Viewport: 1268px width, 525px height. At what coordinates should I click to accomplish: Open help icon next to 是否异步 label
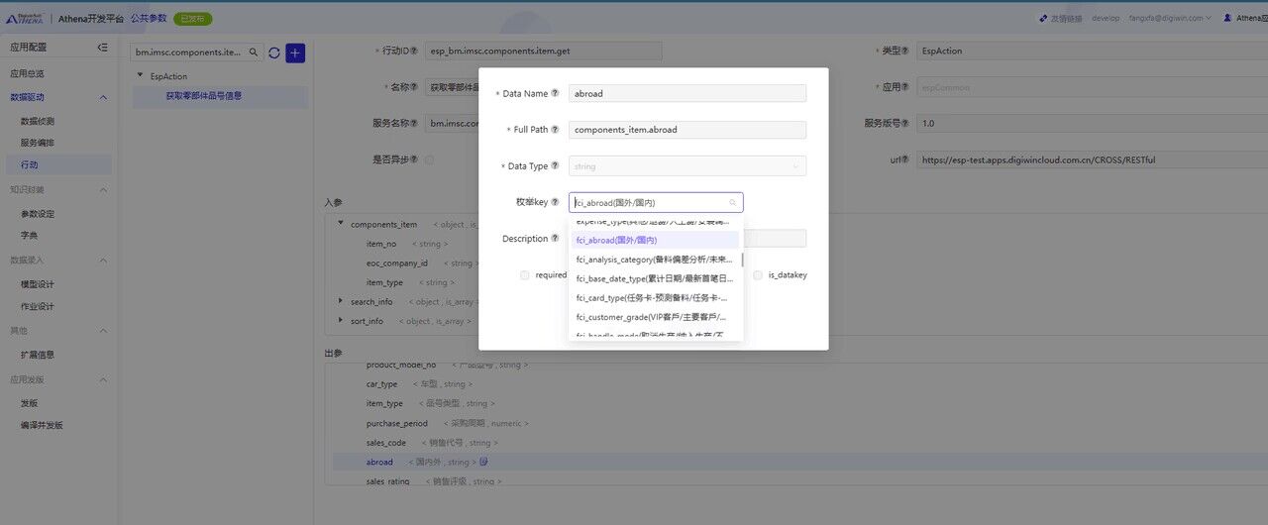(x=414, y=159)
